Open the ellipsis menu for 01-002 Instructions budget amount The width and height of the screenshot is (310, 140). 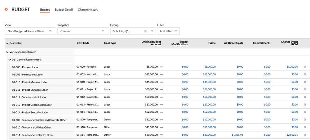tap(162, 75)
